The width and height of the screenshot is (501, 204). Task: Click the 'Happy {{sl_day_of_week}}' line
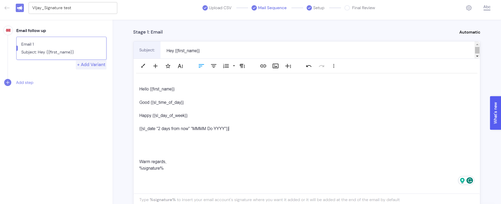click(163, 116)
